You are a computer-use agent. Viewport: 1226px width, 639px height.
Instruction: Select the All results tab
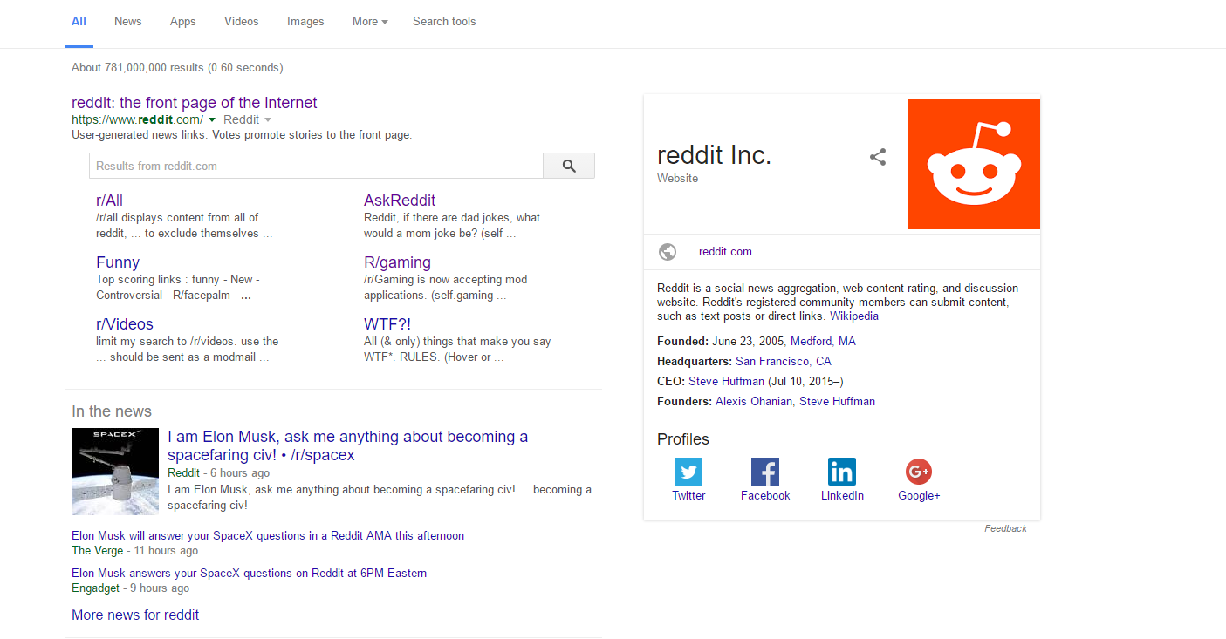click(x=79, y=21)
